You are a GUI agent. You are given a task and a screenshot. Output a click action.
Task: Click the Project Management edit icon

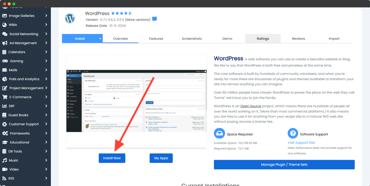[x=5, y=88]
